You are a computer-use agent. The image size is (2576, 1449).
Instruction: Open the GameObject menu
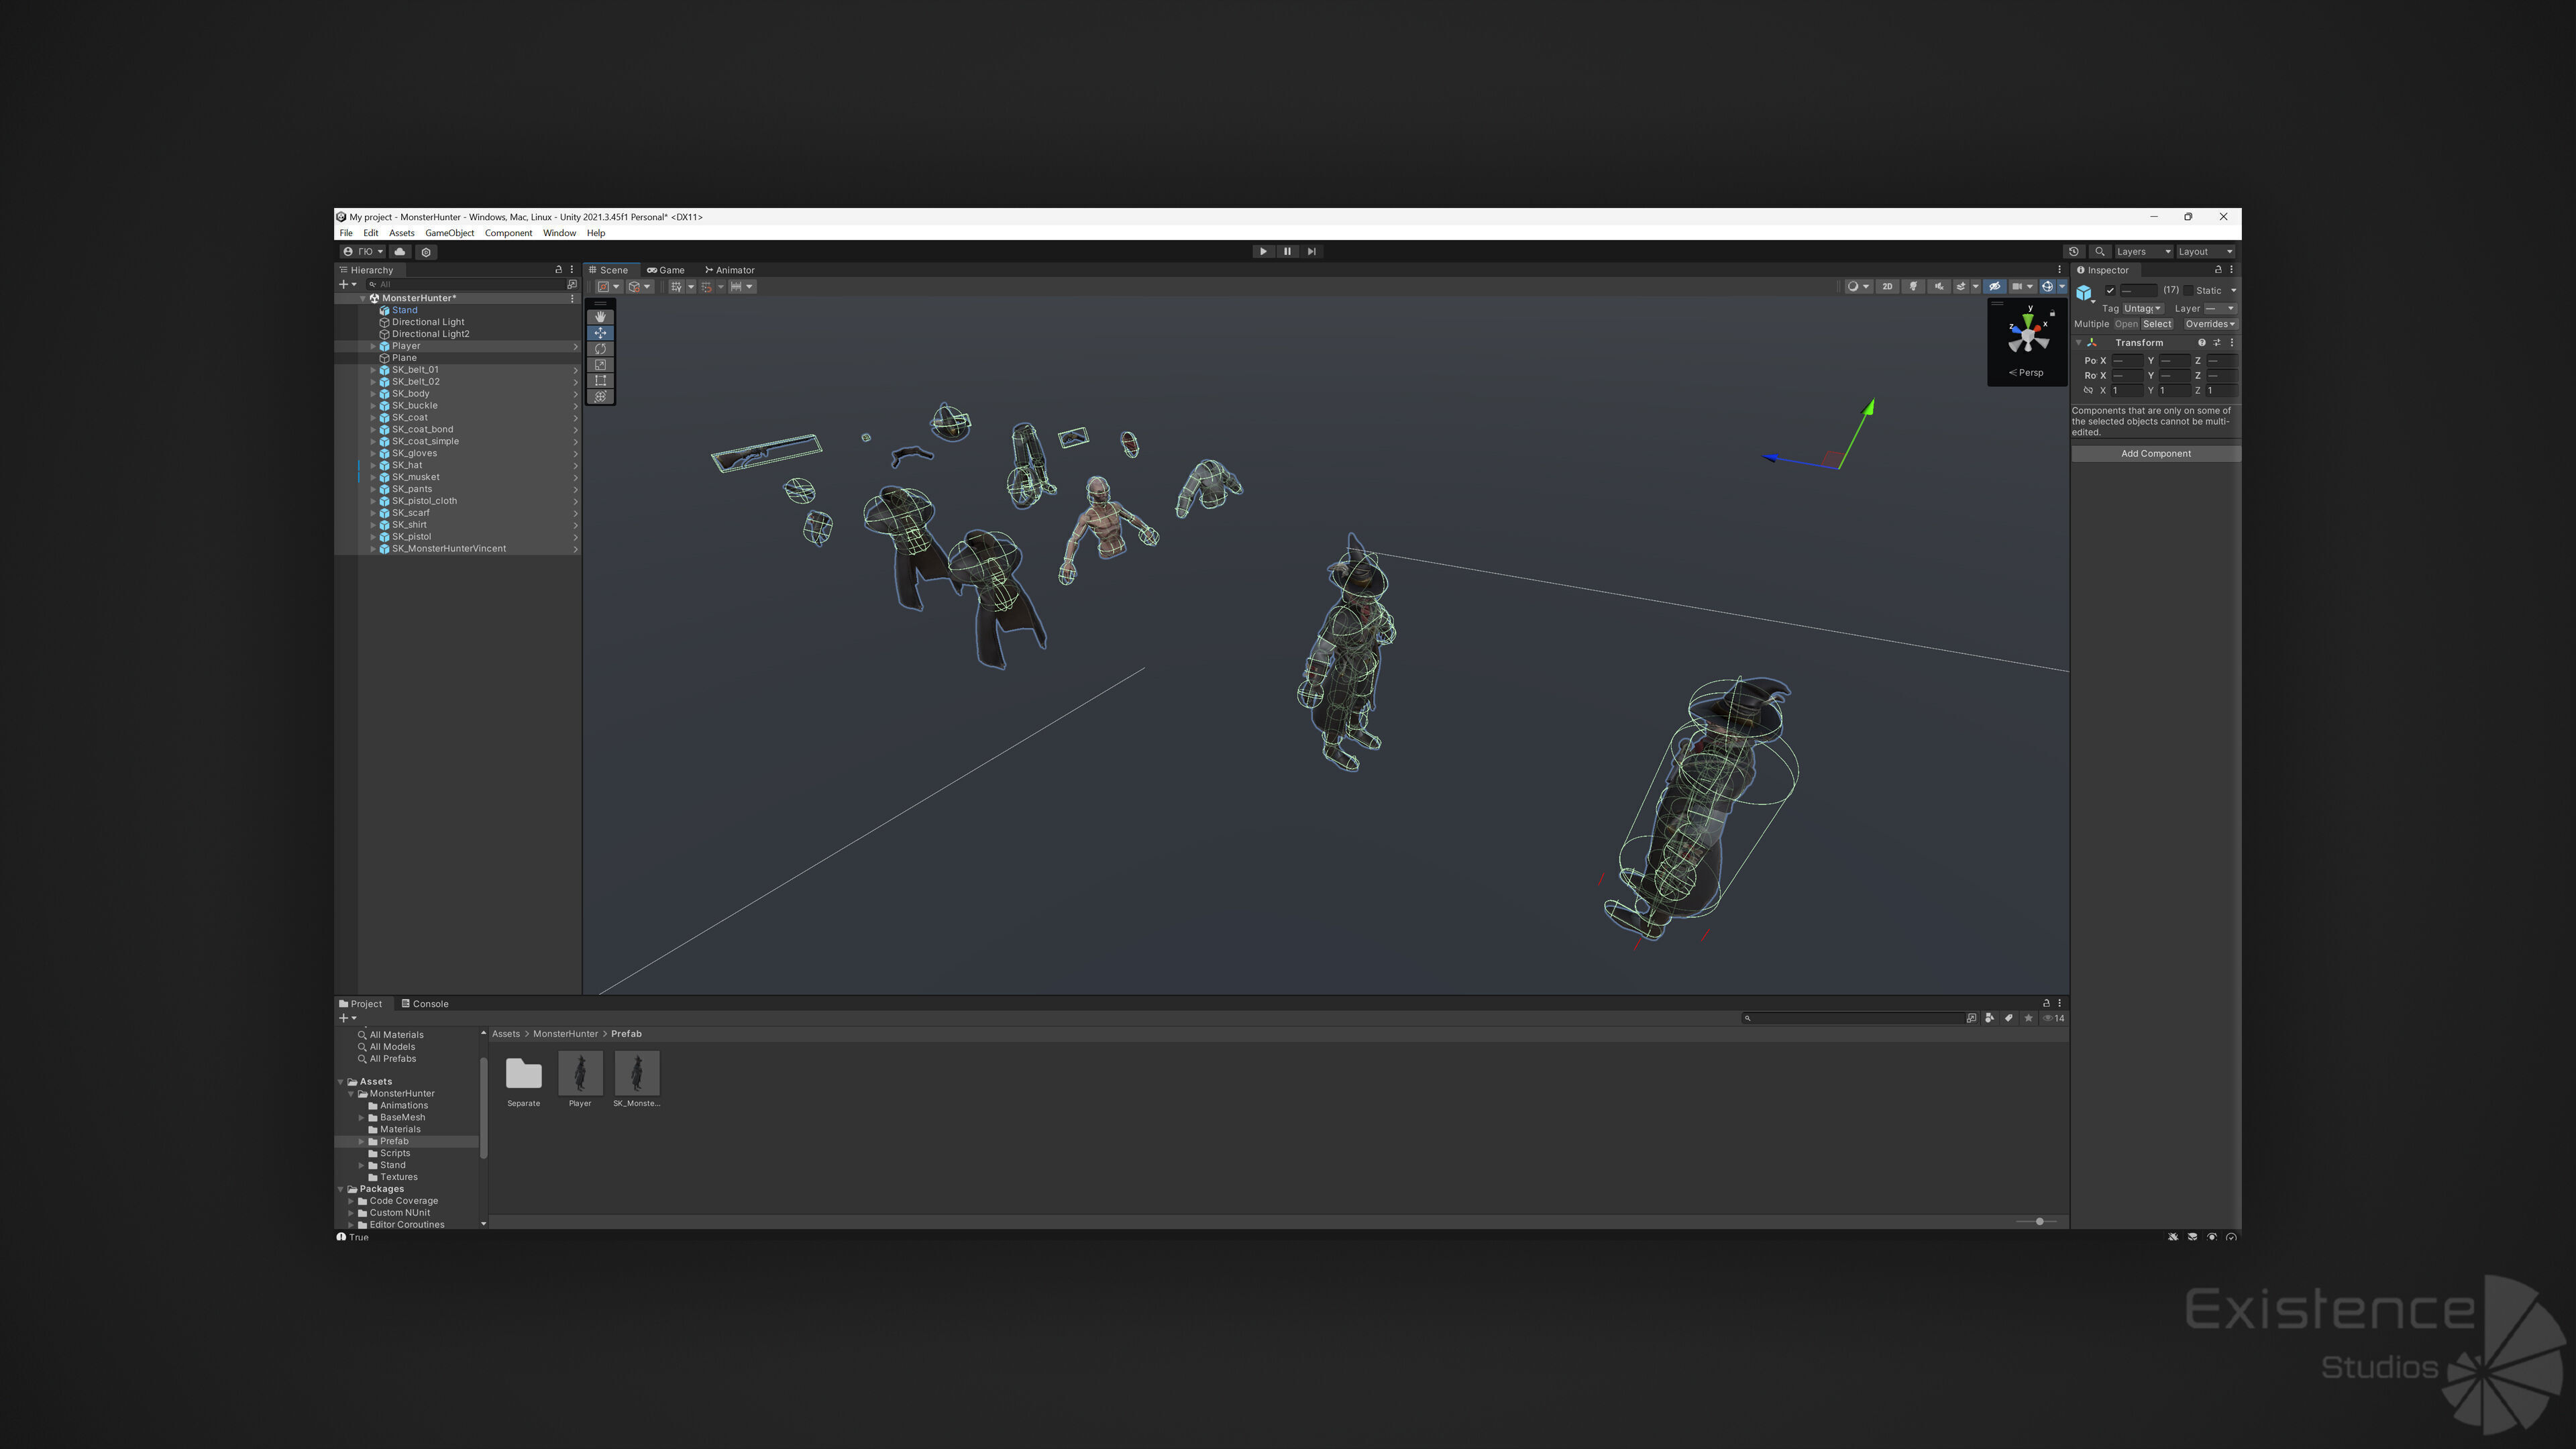449,233
